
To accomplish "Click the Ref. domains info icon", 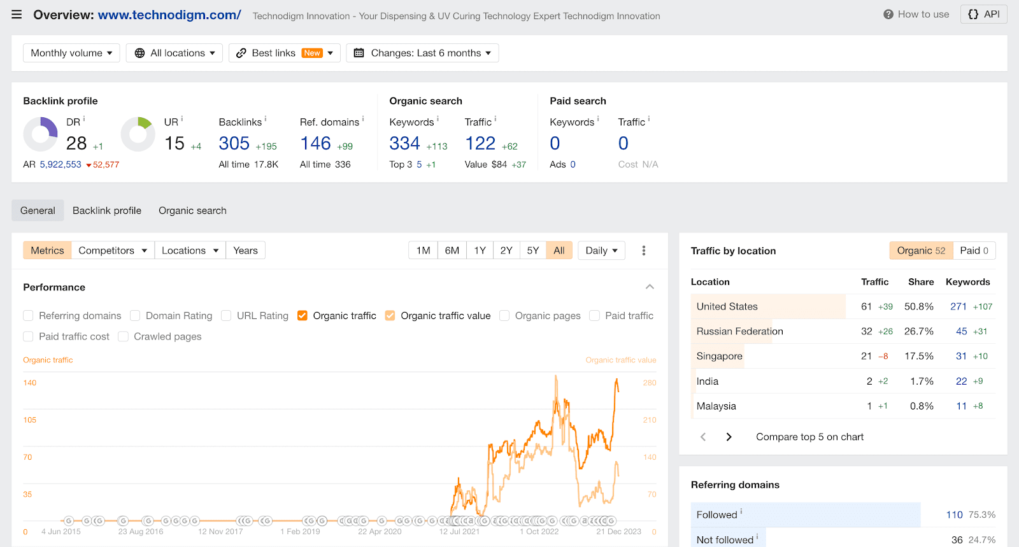I will 363,119.
